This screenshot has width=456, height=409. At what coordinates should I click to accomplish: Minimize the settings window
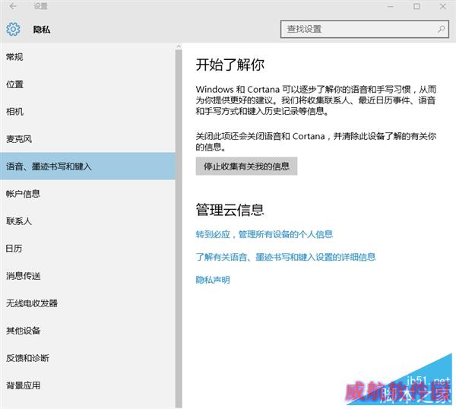coord(391,6)
